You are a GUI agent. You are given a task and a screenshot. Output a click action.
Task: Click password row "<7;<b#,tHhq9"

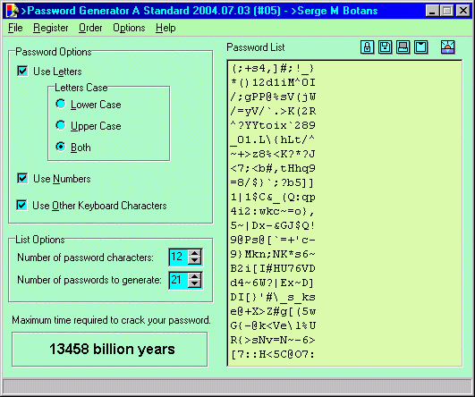point(273,168)
